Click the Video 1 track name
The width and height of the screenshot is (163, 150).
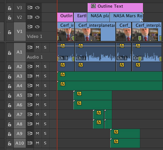coord(35,36)
